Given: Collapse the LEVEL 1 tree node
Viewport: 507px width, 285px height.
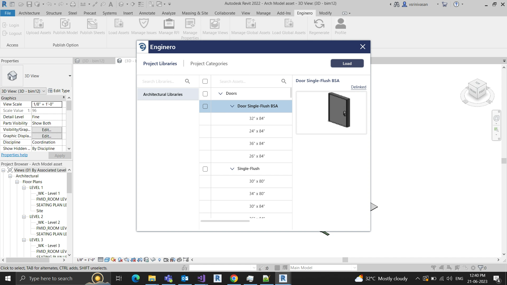Looking at the screenshot, I should pyautogui.click(x=24, y=188).
